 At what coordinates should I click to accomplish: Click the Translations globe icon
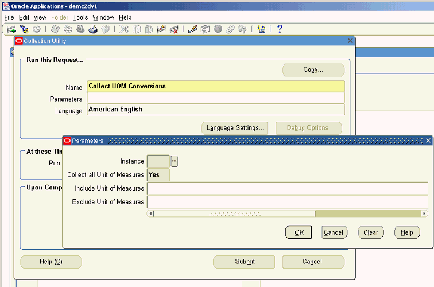218,29
